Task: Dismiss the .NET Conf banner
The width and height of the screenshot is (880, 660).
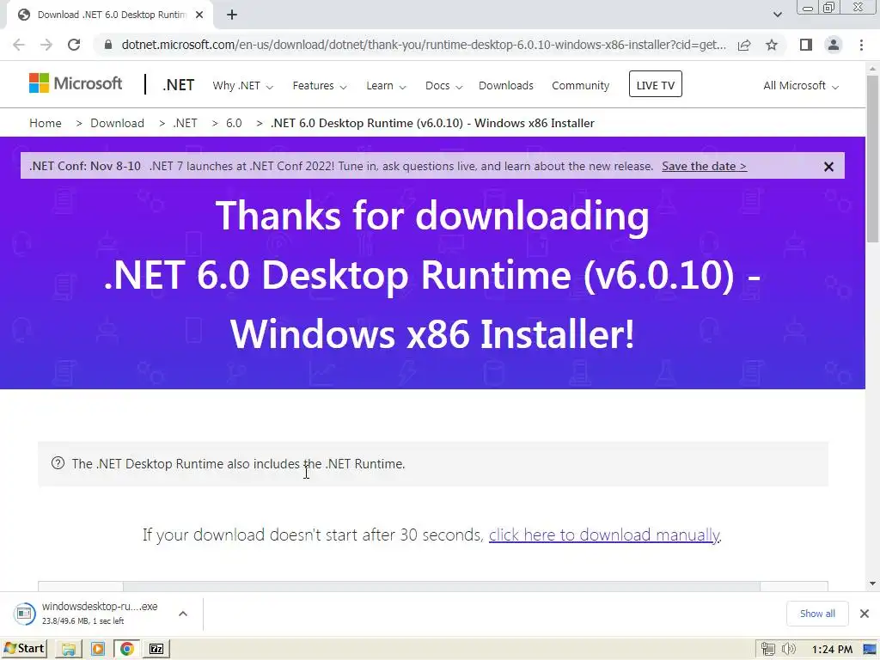Action: 828,167
